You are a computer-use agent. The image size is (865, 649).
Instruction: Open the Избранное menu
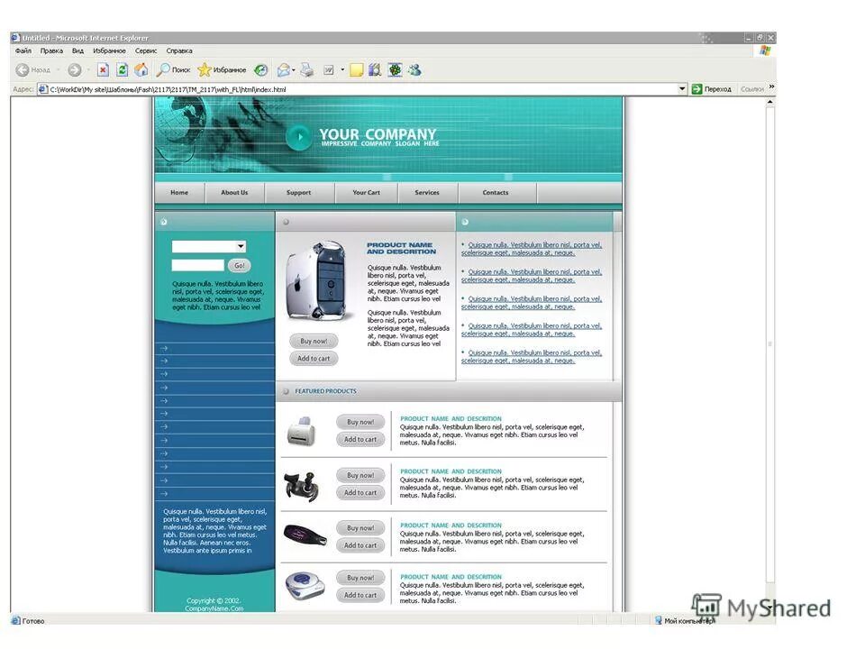coord(109,50)
